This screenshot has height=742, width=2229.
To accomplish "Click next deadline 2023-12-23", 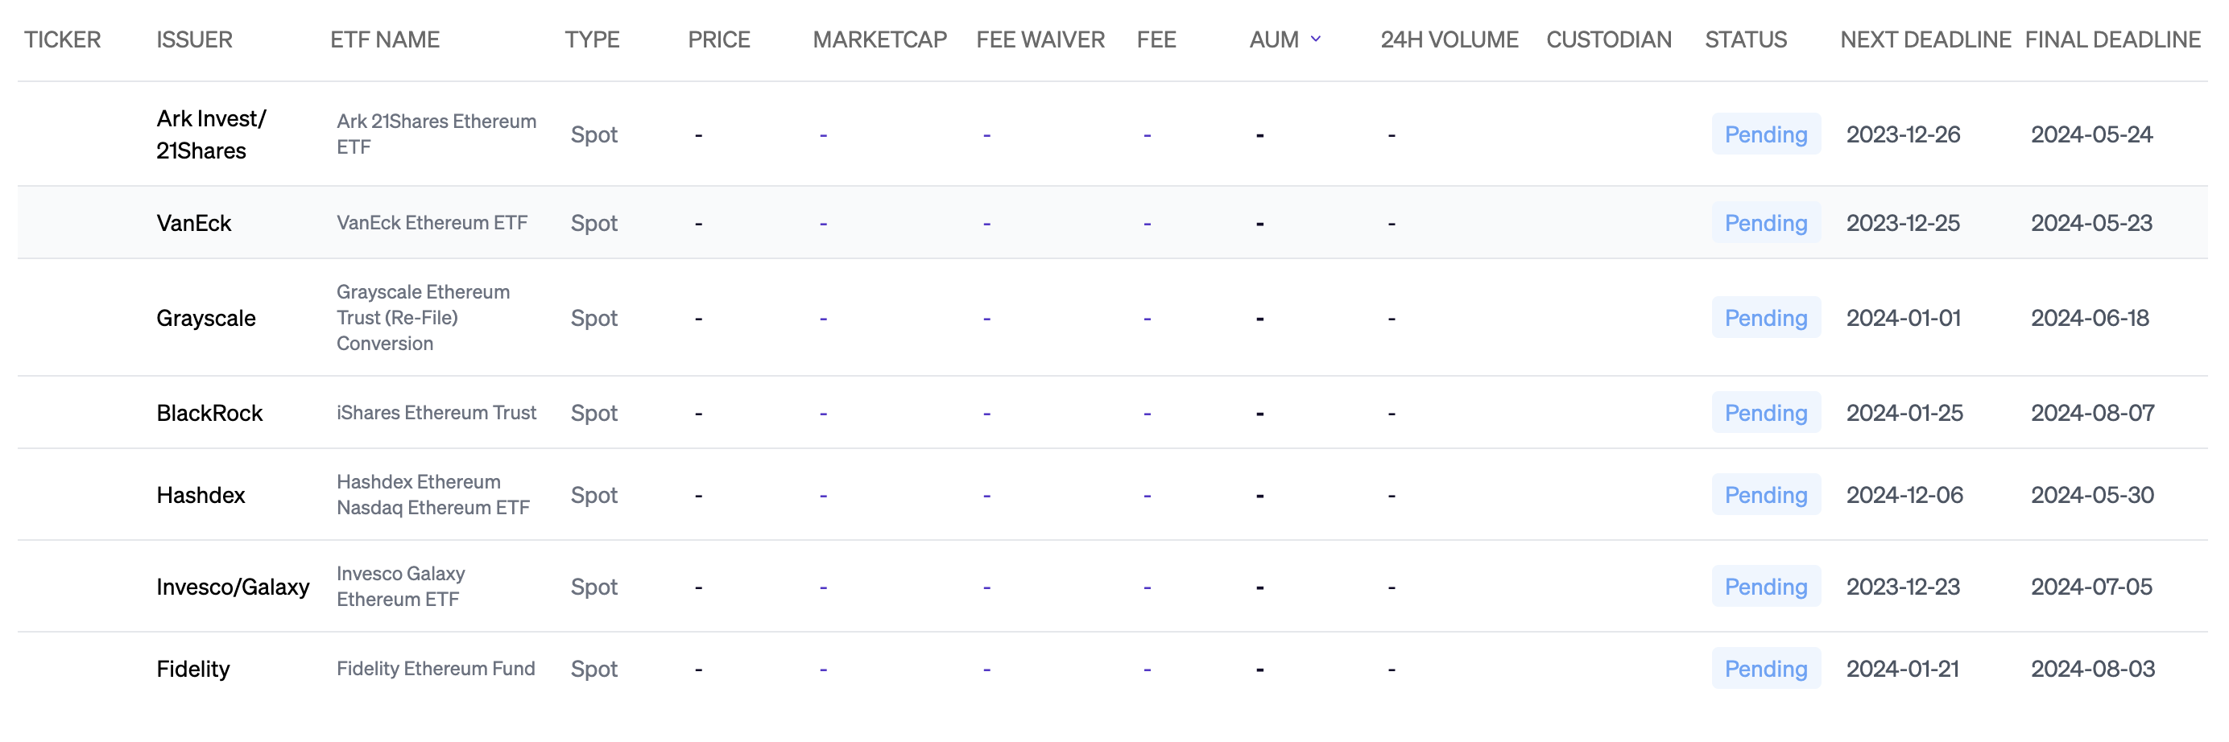I will [x=1903, y=587].
